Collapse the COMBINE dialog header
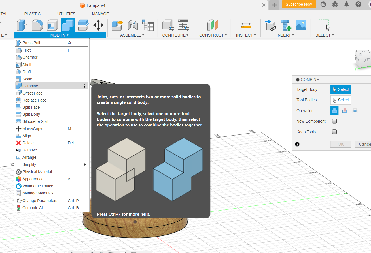This screenshot has height=253, width=371. (298, 80)
